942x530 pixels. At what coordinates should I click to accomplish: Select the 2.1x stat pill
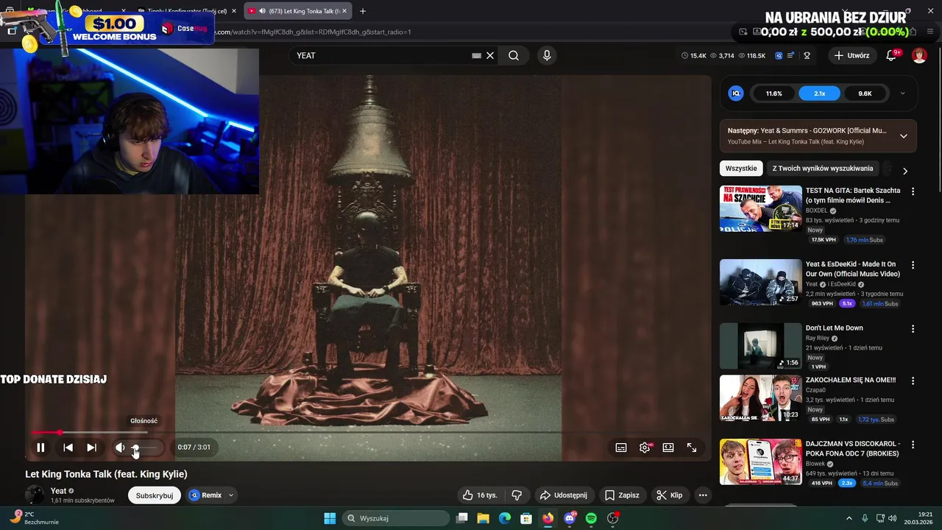click(x=820, y=93)
